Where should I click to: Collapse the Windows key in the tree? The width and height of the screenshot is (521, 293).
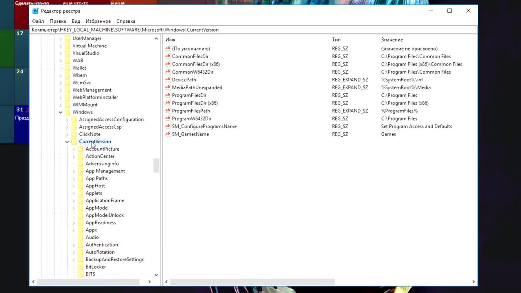click(x=61, y=112)
